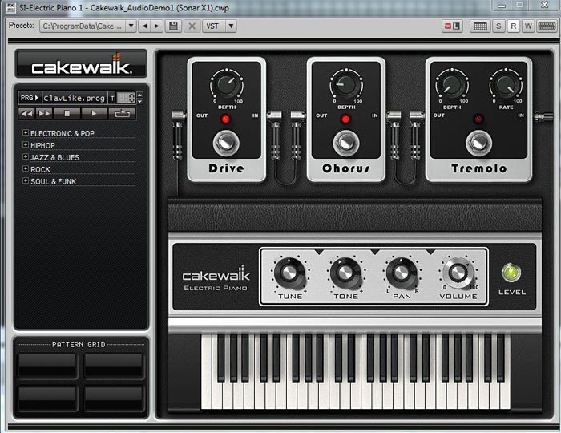Toggle the Drive pedal footswitch
The image size is (561, 433).
[x=226, y=144]
